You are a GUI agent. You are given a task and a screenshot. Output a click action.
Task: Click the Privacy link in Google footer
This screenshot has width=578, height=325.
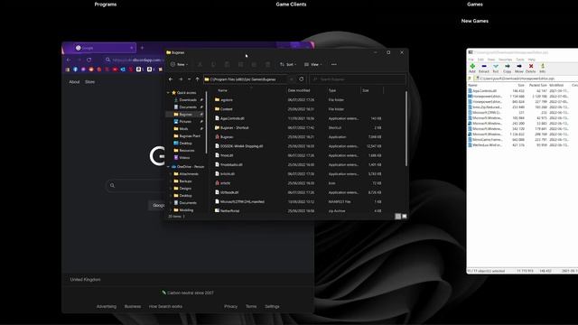231,307
